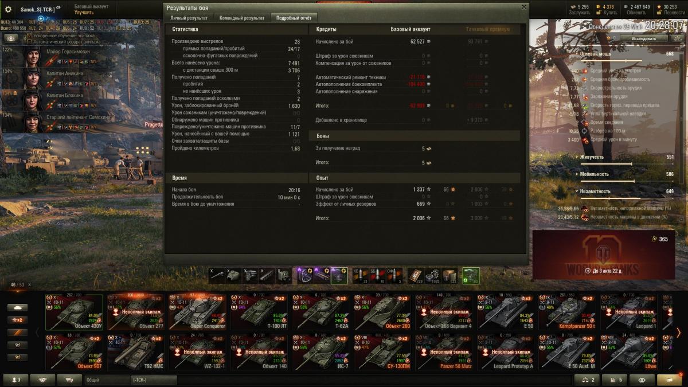Close the battle results window

(523, 7)
